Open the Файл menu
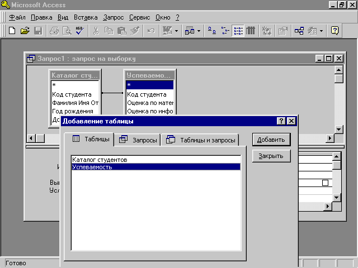The width and height of the screenshot is (358, 268). point(17,17)
